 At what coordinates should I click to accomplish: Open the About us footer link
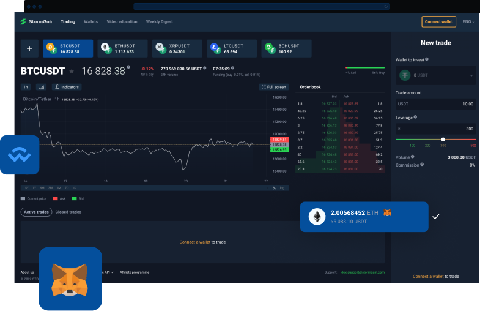pos(28,272)
